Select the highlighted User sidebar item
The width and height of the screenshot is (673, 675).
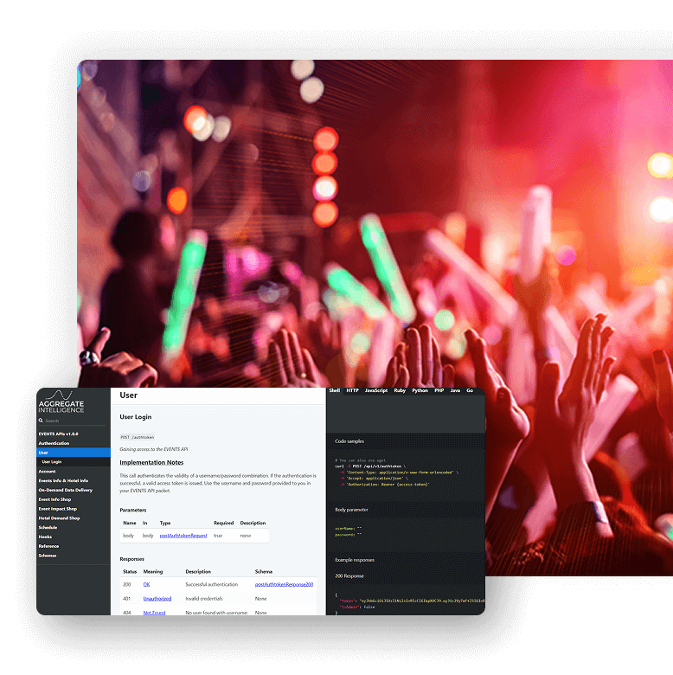tap(74, 453)
